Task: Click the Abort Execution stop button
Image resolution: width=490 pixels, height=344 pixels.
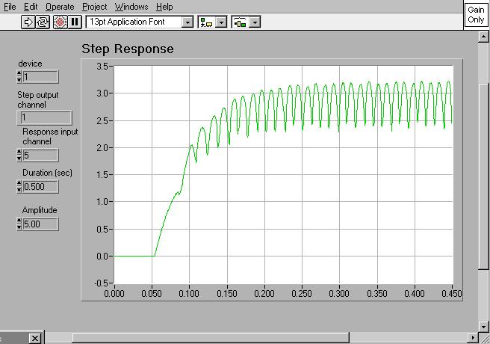Action: (60, 22)
